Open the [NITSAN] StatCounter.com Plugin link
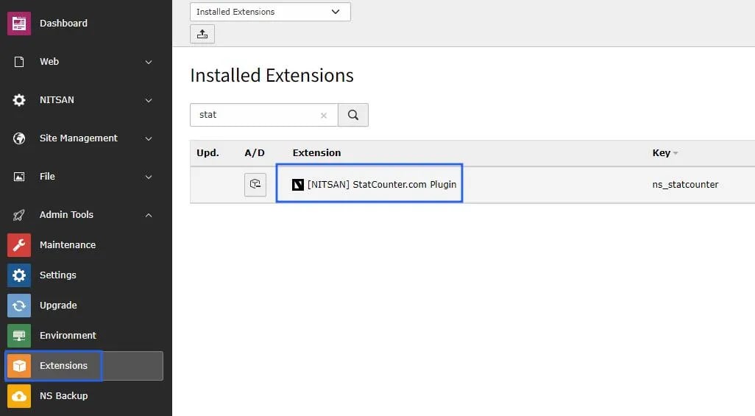Viewport: 755px width, 416px height. point(382,185)
